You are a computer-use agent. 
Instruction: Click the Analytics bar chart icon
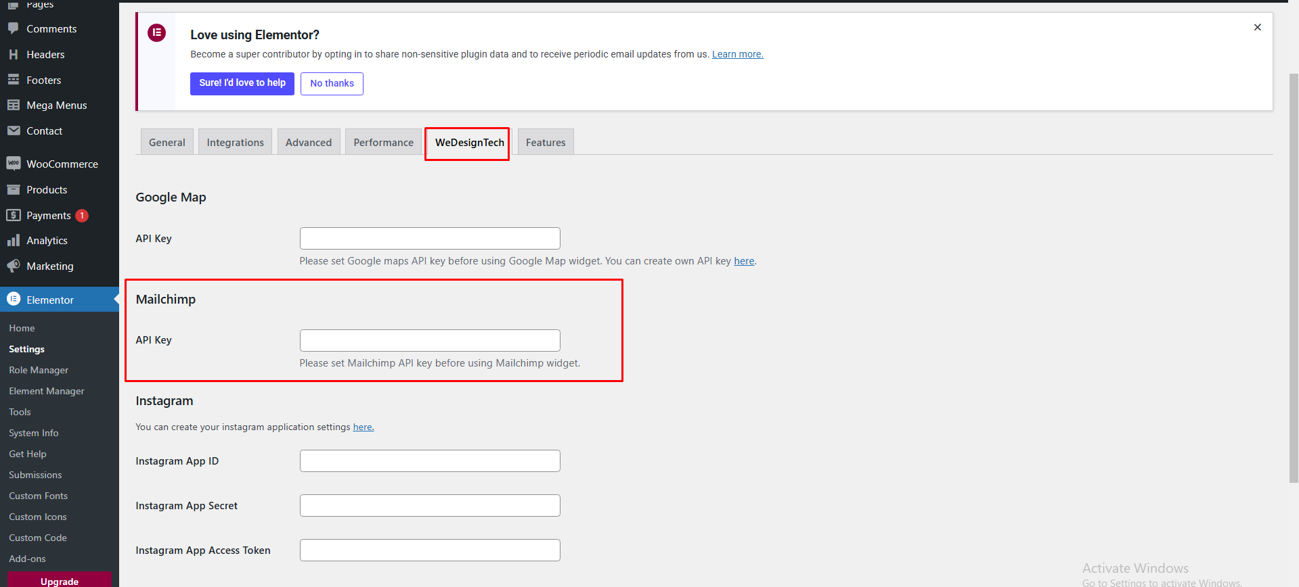point(14,240)
